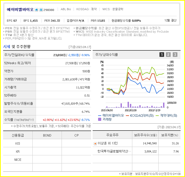Image resolution: width=185 pixels, height=177 pixels.
Task: Switch to chart tab 3
Action: (x=175, y=55)
